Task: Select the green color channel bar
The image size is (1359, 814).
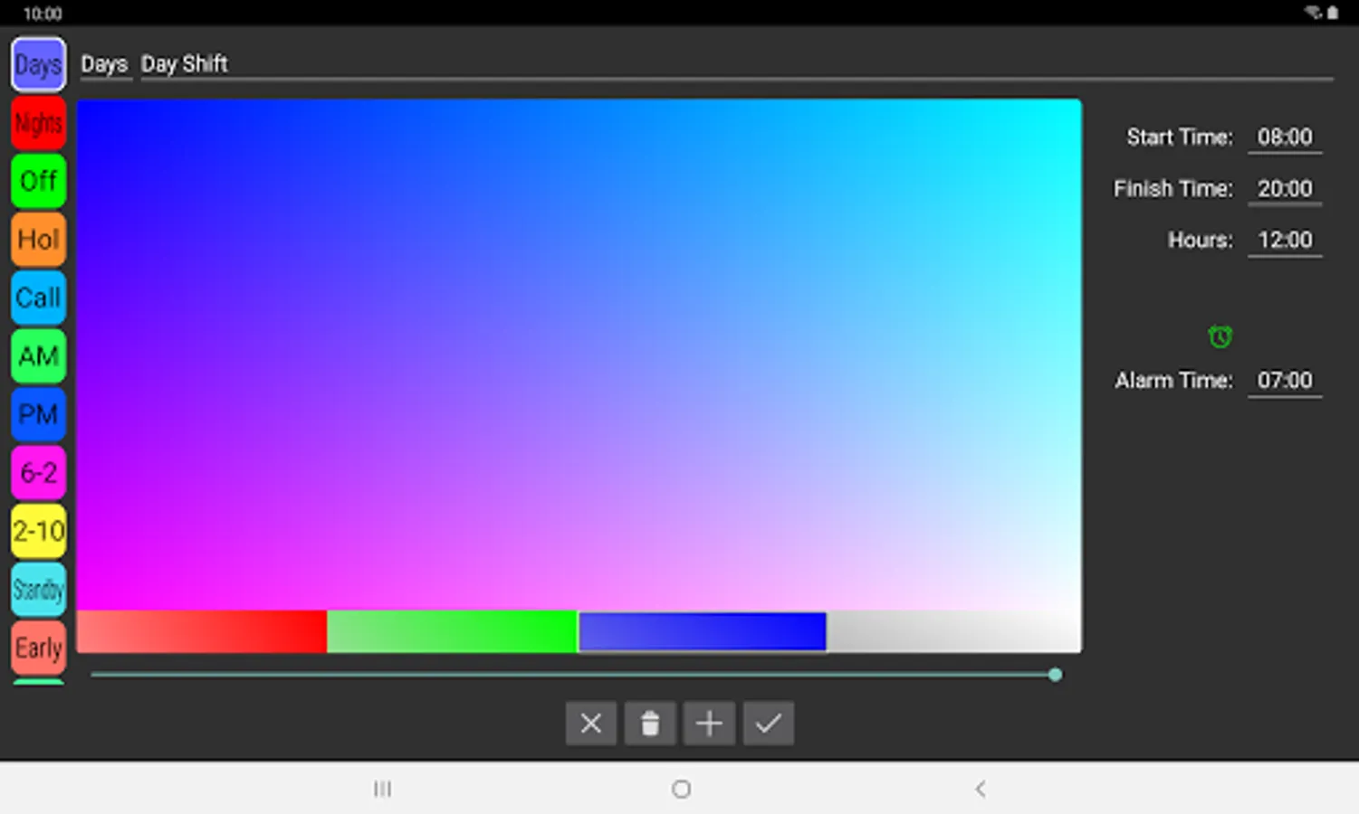Action: pos(452,631)
